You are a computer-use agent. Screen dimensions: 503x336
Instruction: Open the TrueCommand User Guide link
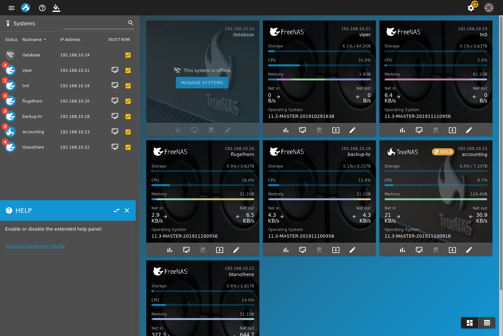pyautogui.click(x=35, y=246)
